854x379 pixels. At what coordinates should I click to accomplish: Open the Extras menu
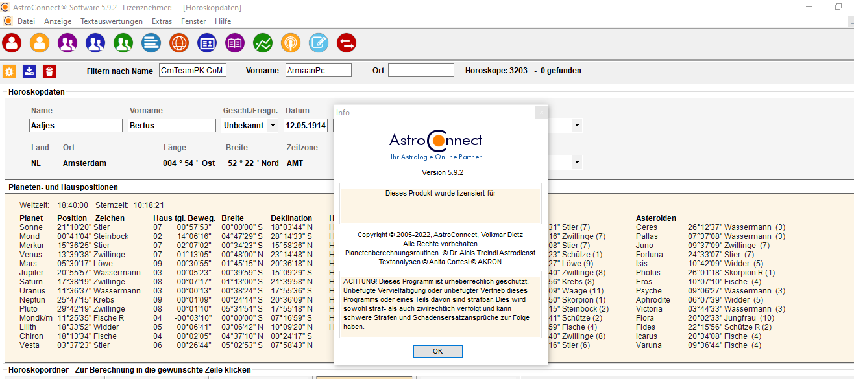click(x=162, y=21)
